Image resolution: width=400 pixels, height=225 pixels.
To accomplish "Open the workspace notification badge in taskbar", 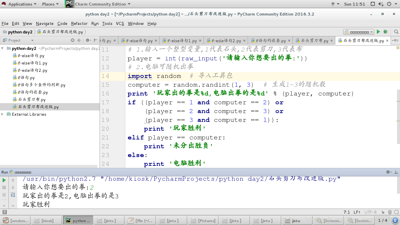I will [395, 221].
